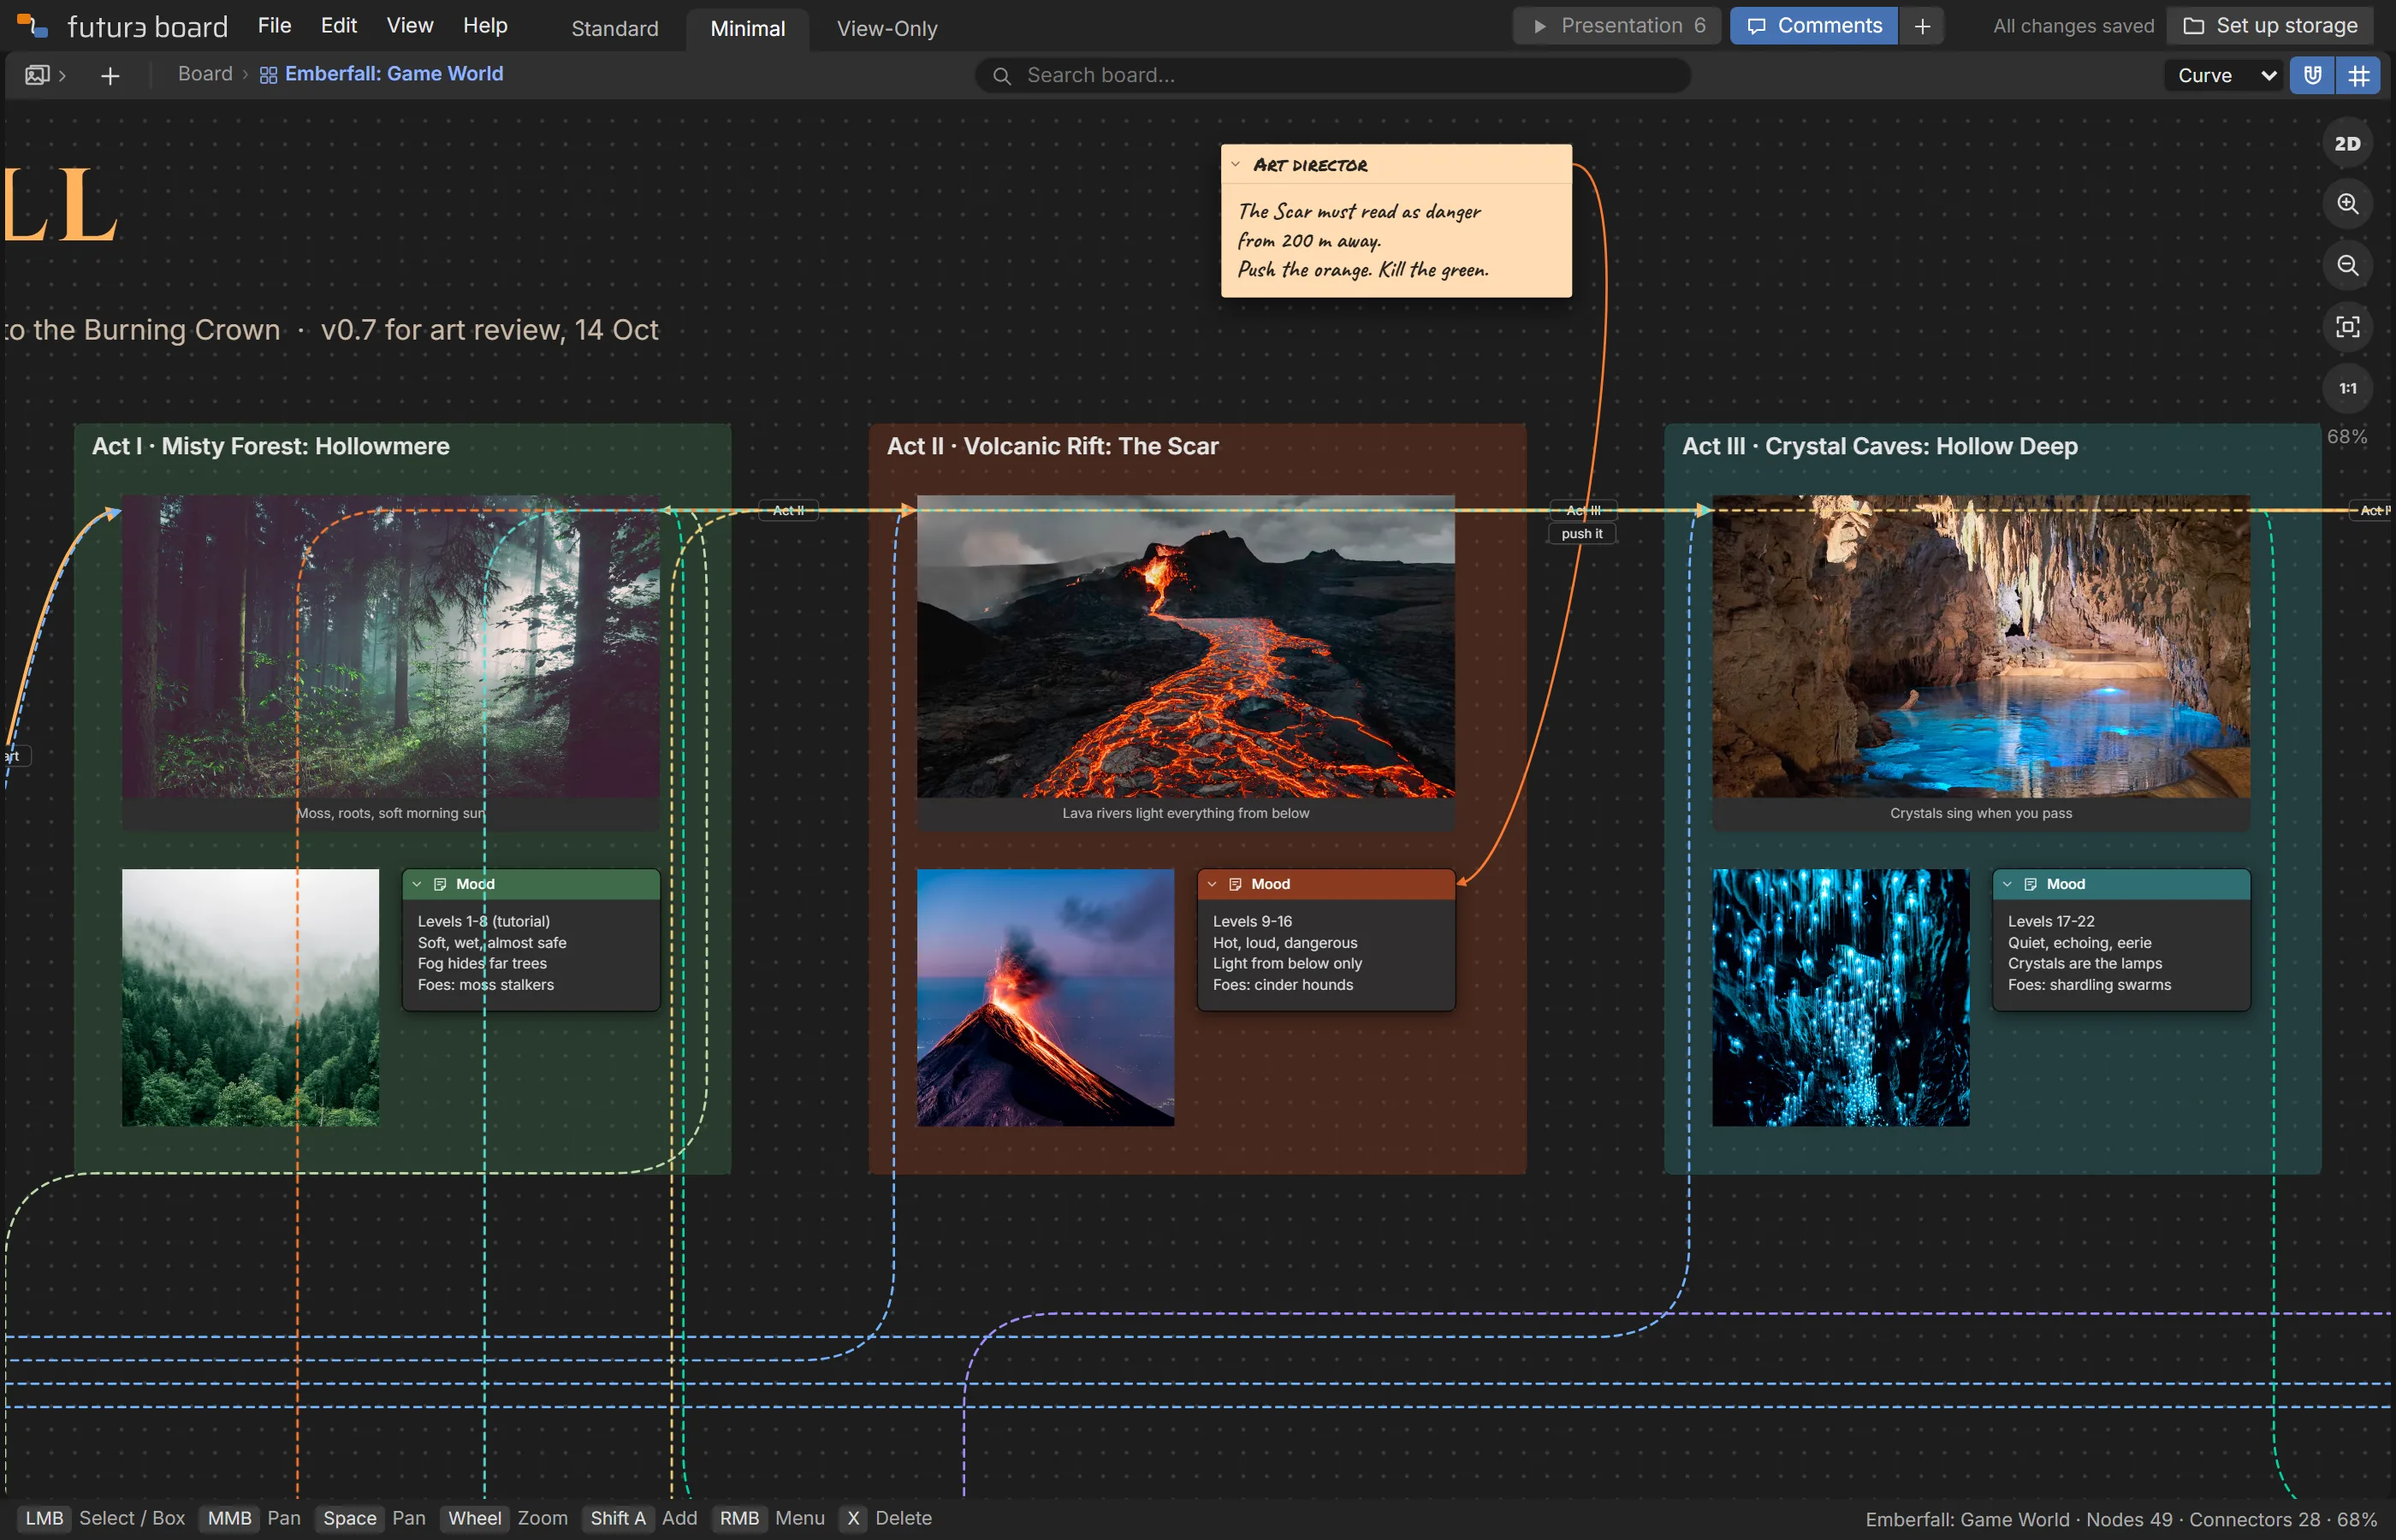Click the plus button beside Comments

click(1921, 26)
